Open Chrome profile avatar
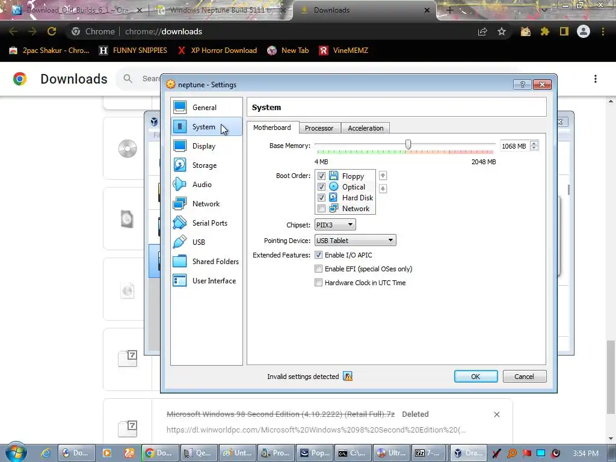This screenshot has width=616, height=462. click(x=584, y=31)
